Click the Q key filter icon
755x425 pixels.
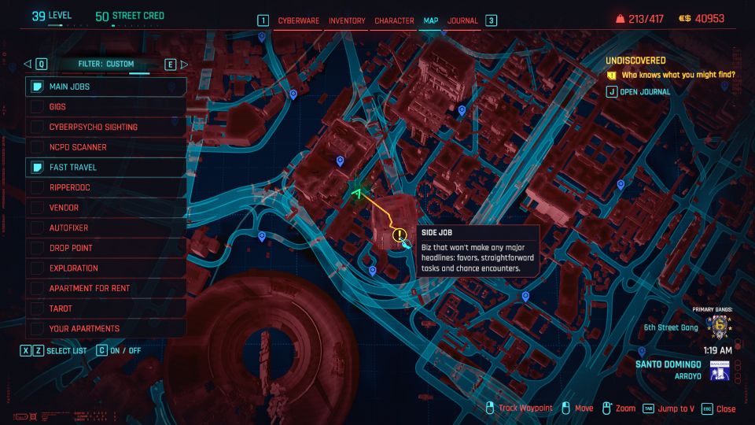(x=42, y=64)
